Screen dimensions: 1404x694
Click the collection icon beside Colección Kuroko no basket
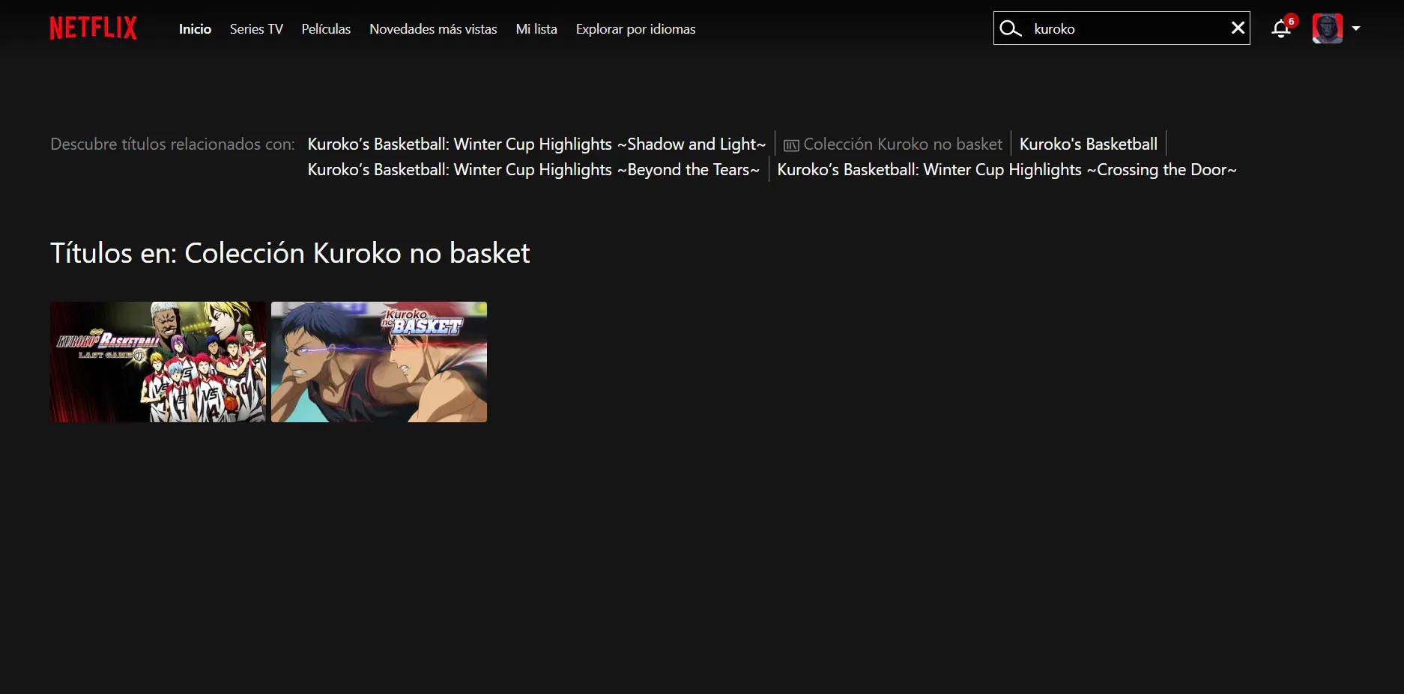point(791,145)
